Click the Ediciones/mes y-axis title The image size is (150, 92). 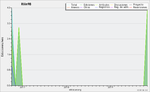2,47
